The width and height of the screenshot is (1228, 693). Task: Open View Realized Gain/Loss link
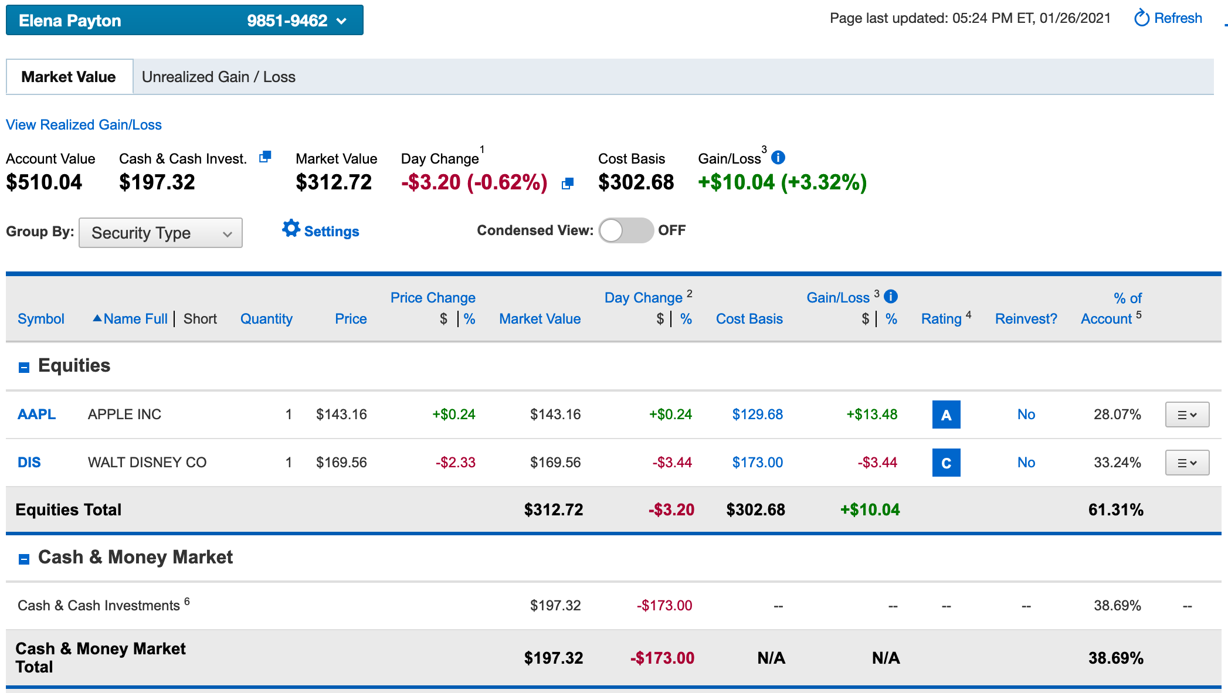[84, 125]
